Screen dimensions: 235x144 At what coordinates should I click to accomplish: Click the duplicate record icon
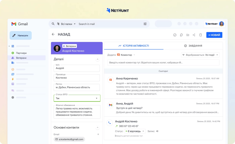181,35
